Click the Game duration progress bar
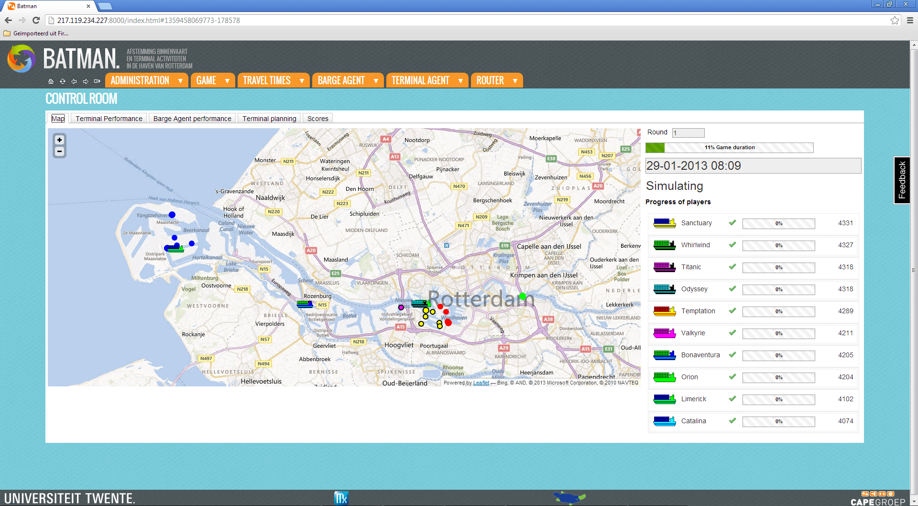 730,147
